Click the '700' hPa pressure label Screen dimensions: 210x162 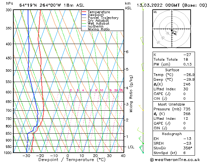click(x=9, y=110)
